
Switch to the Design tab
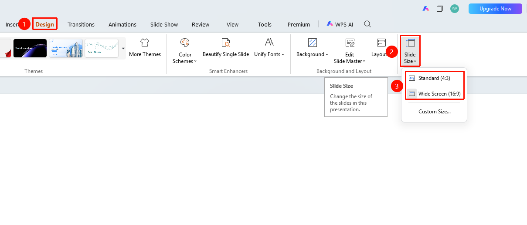(44, 24)
